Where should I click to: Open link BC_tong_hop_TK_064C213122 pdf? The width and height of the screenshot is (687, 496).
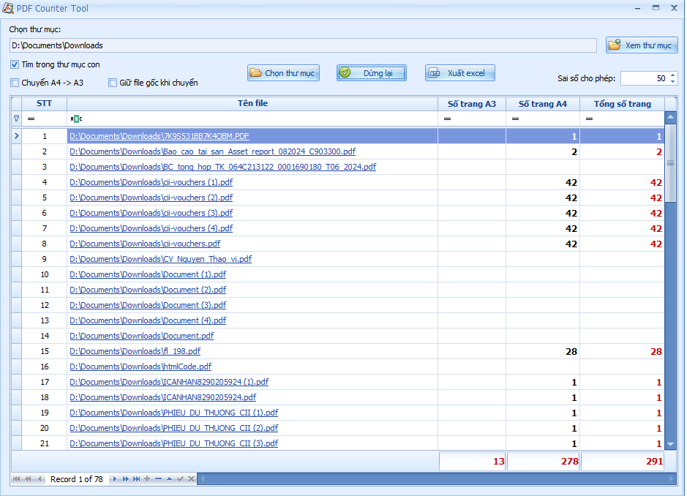coord(223,167)
